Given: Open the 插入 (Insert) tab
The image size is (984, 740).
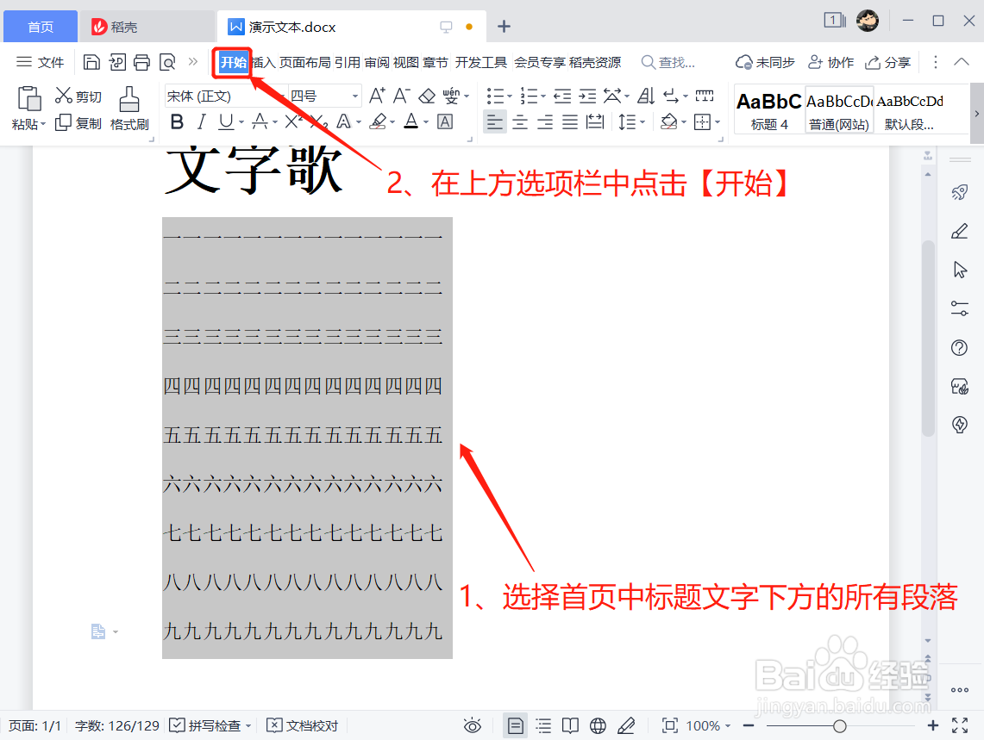Looking at the screenshot, I should pyautogui.click(x=264, y=62).
